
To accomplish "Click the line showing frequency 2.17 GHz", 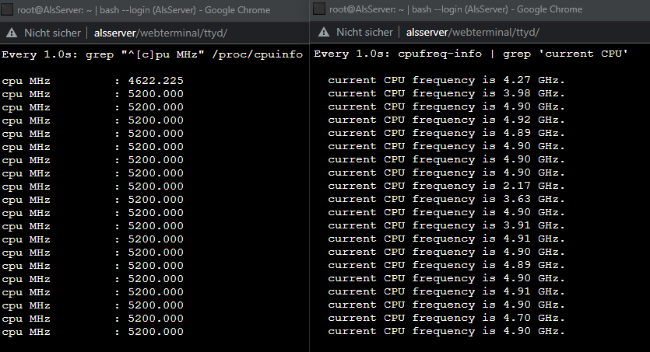I will coord(447,186).
